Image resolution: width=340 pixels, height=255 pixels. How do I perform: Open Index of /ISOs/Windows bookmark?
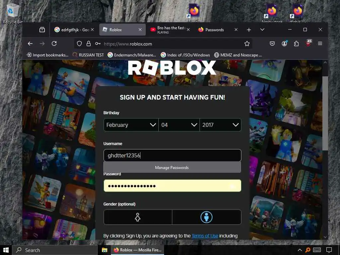tap(185, 55)
